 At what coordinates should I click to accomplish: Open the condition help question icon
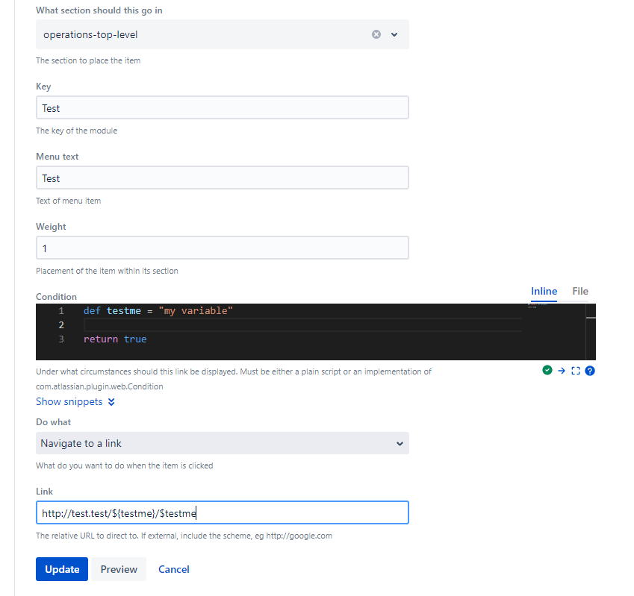click(590, 371)
